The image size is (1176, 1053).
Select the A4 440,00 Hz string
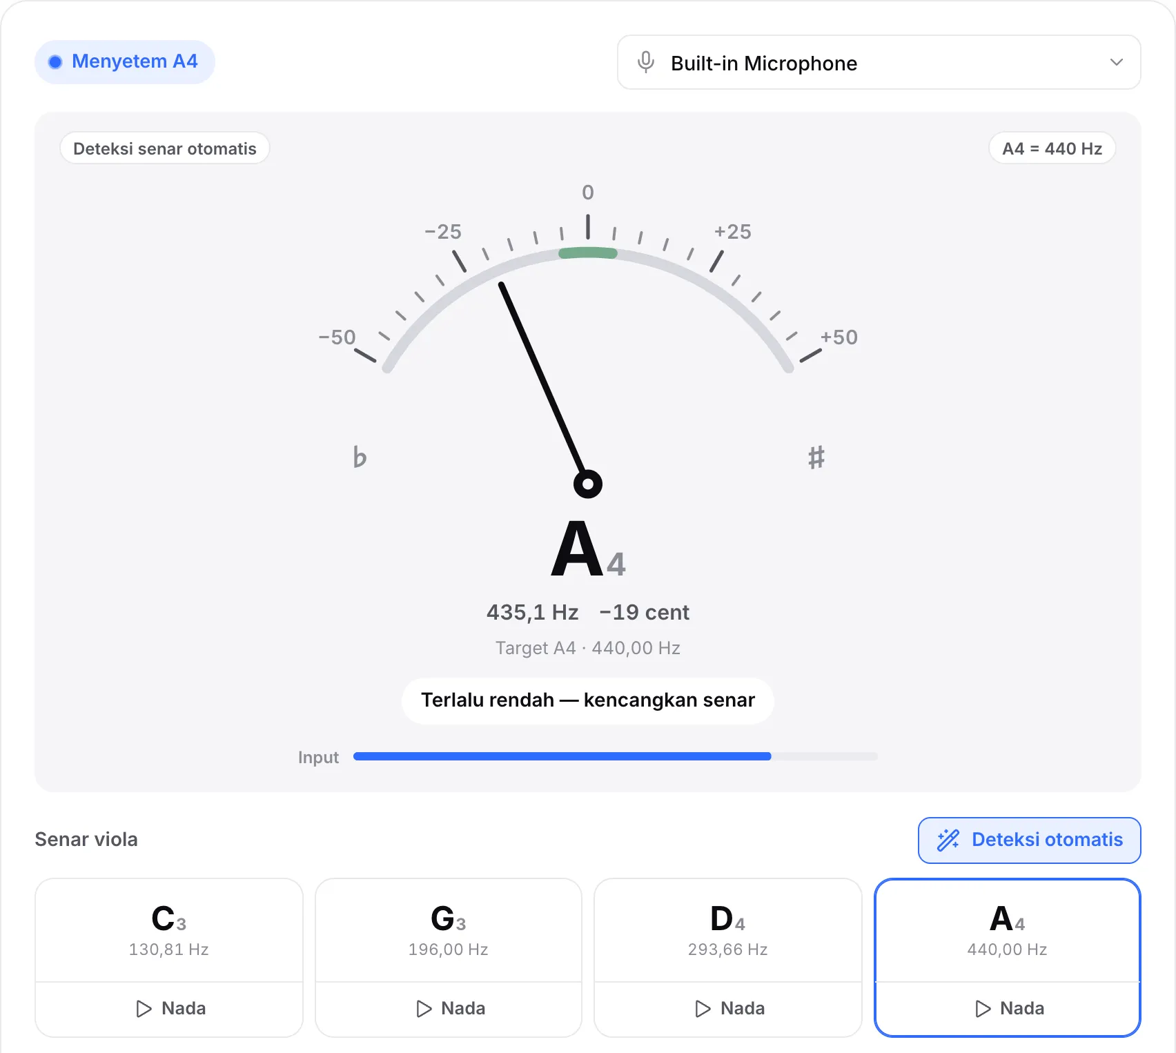[x=1008, y=930]
